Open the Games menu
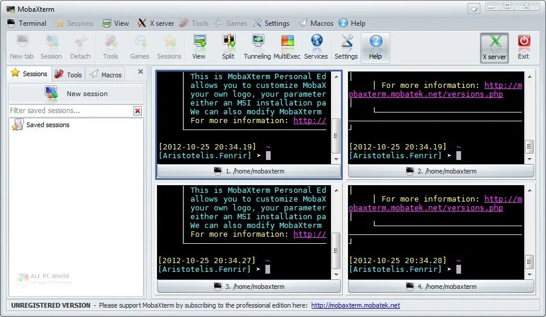The width and height of the screenshot is (546, 317). click(x=231, y=23)
